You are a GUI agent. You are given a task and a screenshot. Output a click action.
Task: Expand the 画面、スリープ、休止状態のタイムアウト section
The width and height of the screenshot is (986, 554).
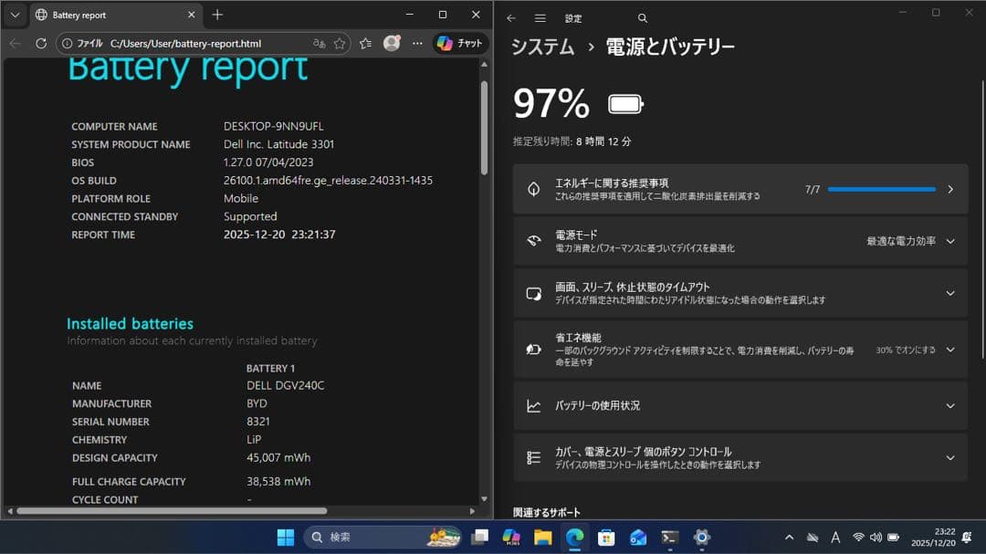(951, 293)
